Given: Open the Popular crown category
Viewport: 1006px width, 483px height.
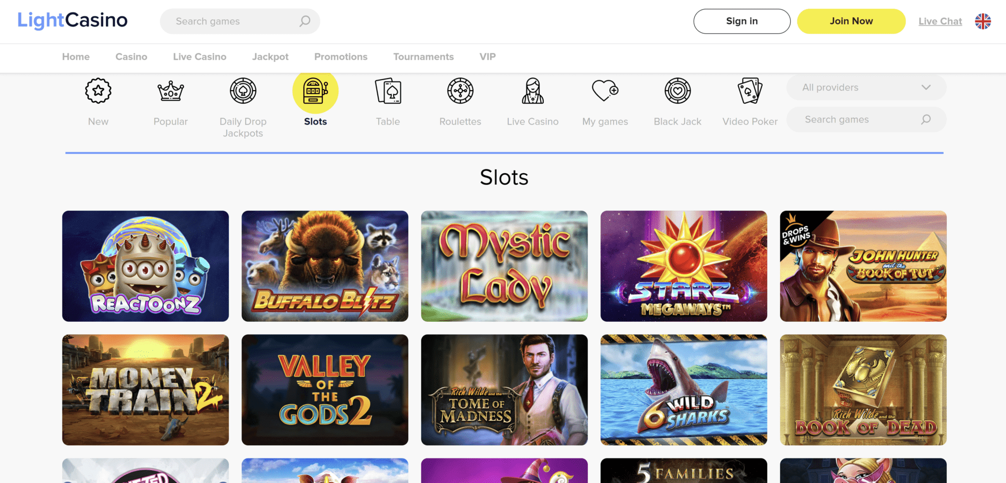Looking at the screenshot, I should click(171, 91).
